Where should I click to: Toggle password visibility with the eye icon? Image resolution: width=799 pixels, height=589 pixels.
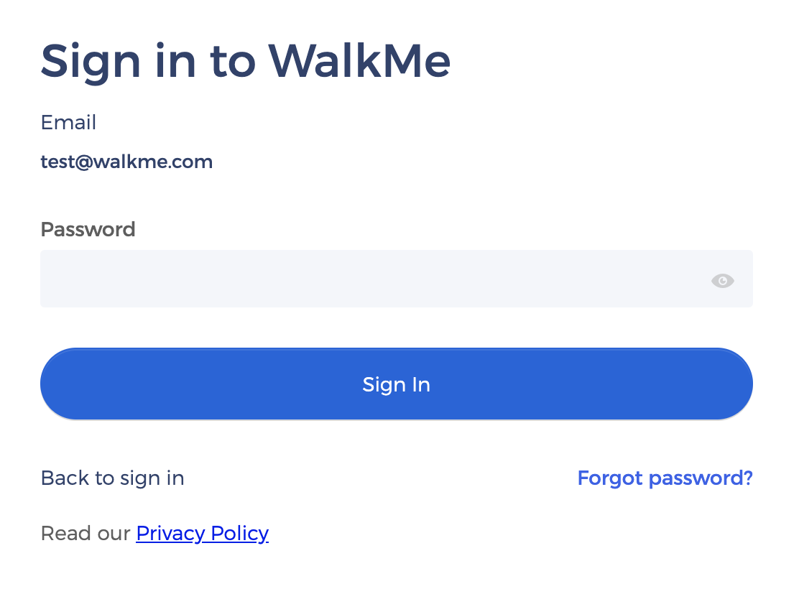722,281
